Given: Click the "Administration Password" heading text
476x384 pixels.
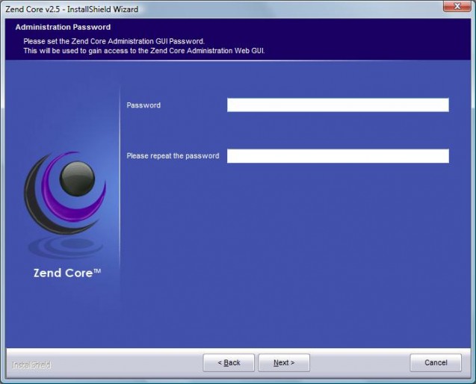Looking at the screenshot, I should coord(63,27).
